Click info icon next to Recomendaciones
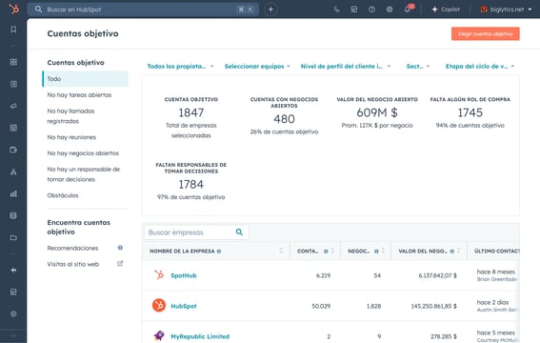The image size is (540, 343). click(120, 248)
